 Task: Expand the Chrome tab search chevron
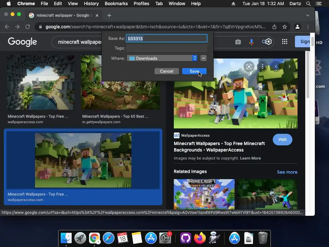click(x=307, y=15)
